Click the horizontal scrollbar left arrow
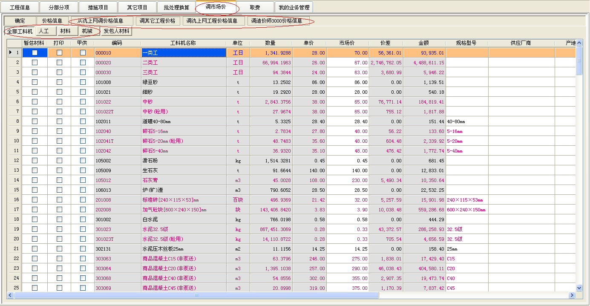The height and width of the screenshot is (306, 590). tap(10, 295)
